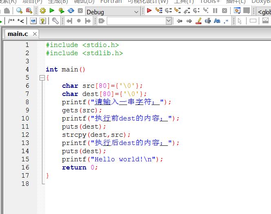Click the Stop debugger icon
The image size is (271, 214).
point(224,11)
